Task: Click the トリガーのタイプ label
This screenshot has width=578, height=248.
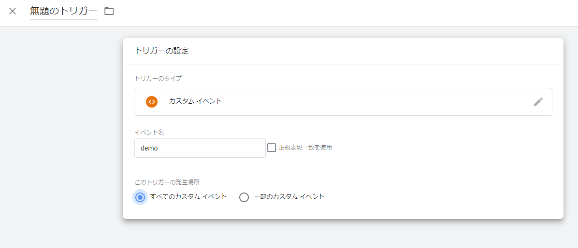Action: (x=158, y=78)
